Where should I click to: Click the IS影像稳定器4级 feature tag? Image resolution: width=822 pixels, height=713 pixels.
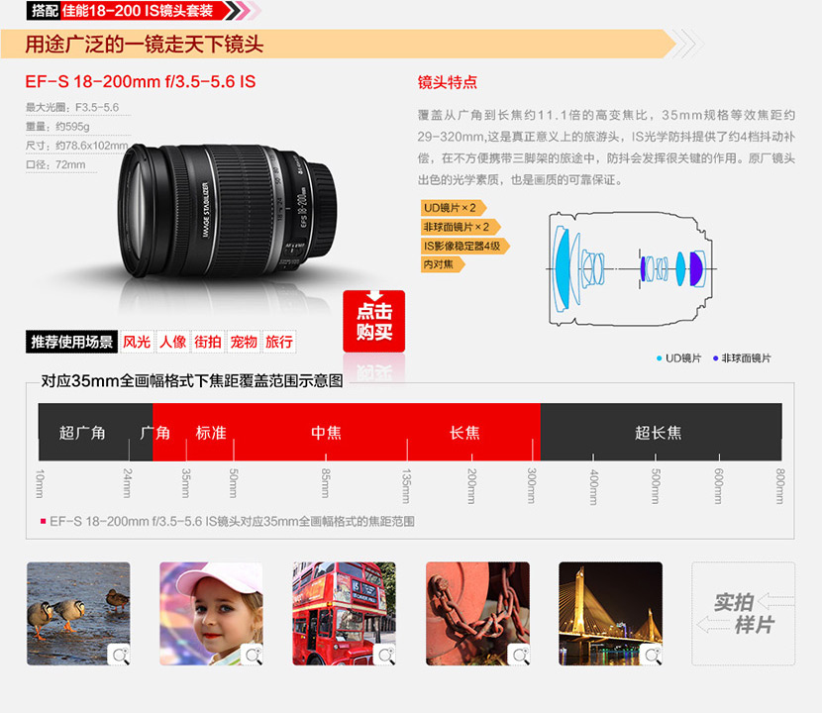[465, 246]
